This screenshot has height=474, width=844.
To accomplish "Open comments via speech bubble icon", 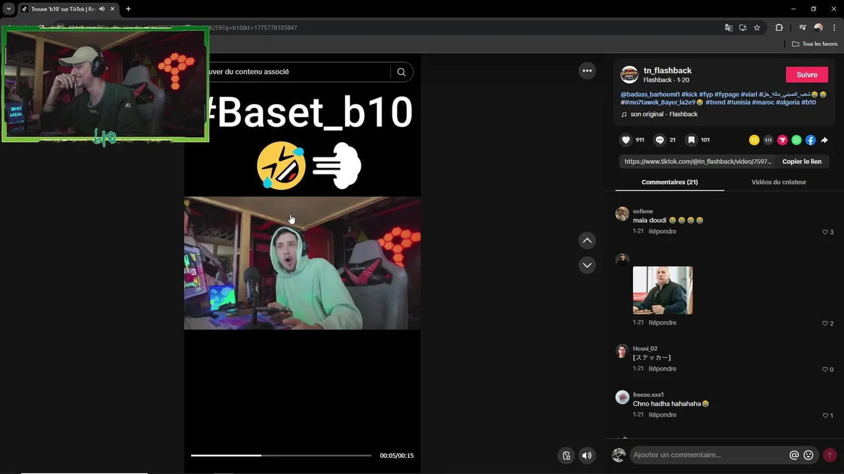I will [x=659, y=140].
